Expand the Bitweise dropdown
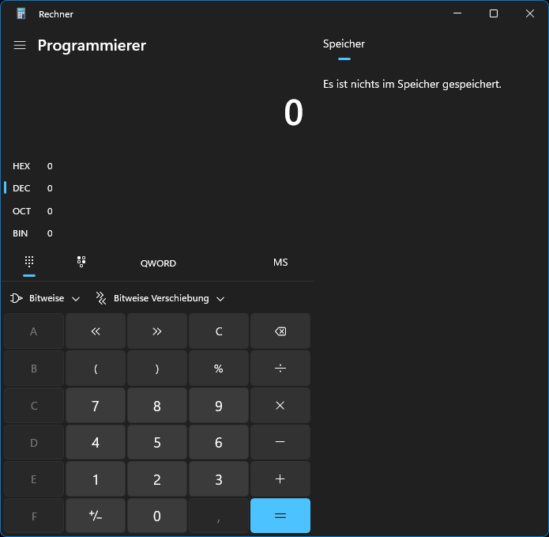Viewport: 549px width, 537px height. tap(46, 298)
